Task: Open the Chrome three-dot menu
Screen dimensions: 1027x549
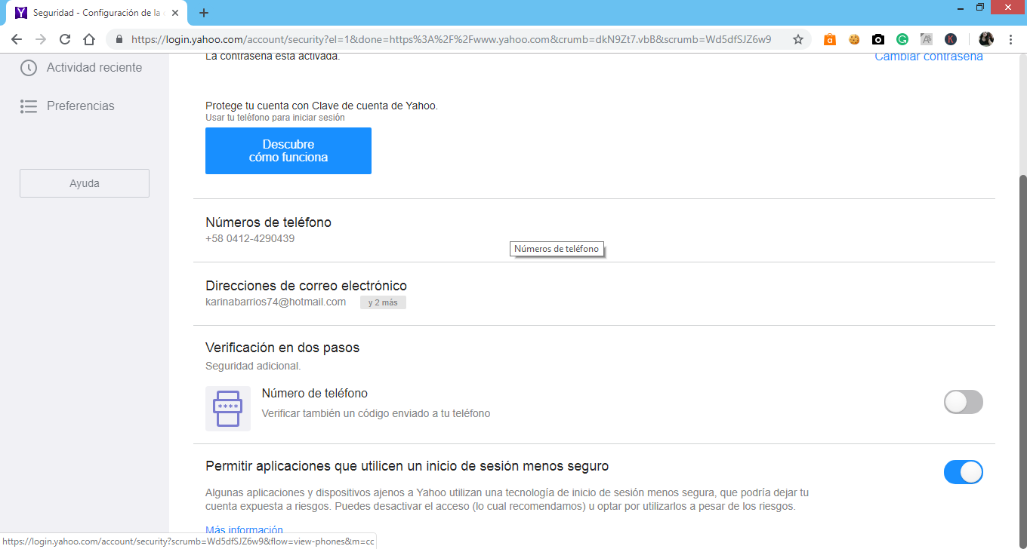Action: pyautogui.click(x=1010, y=39)
